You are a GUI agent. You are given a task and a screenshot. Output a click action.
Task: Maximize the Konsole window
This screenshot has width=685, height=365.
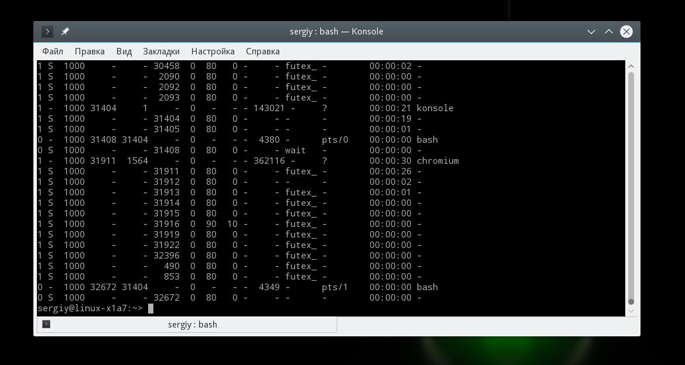click(608, 32)
